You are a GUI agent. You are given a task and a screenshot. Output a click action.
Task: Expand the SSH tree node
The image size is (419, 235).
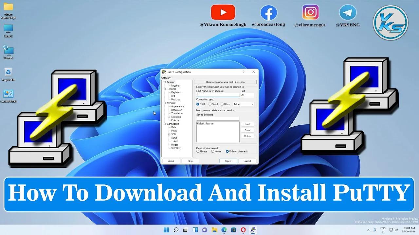(169, 134)
